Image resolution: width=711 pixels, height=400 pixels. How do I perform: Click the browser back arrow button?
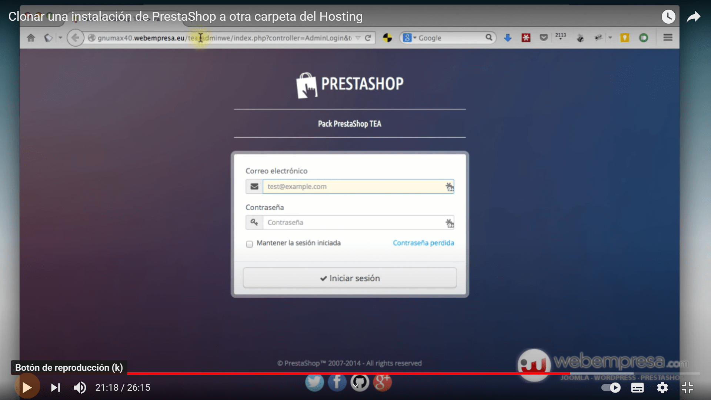coord(75,38)
